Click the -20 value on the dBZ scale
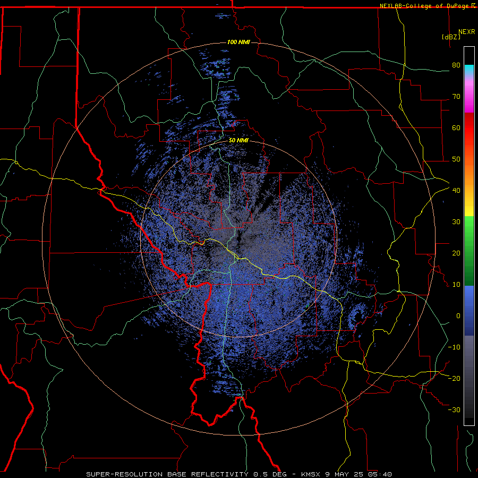The width and height of the screenshot is (478, 478). pyautogui.click(x=454, y=378)
